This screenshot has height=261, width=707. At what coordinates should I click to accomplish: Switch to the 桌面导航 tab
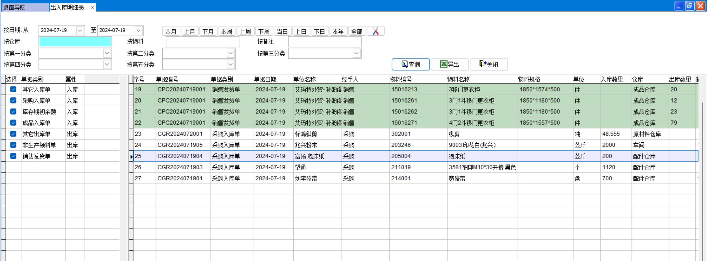pyautogui.click(x=25, y=7)
